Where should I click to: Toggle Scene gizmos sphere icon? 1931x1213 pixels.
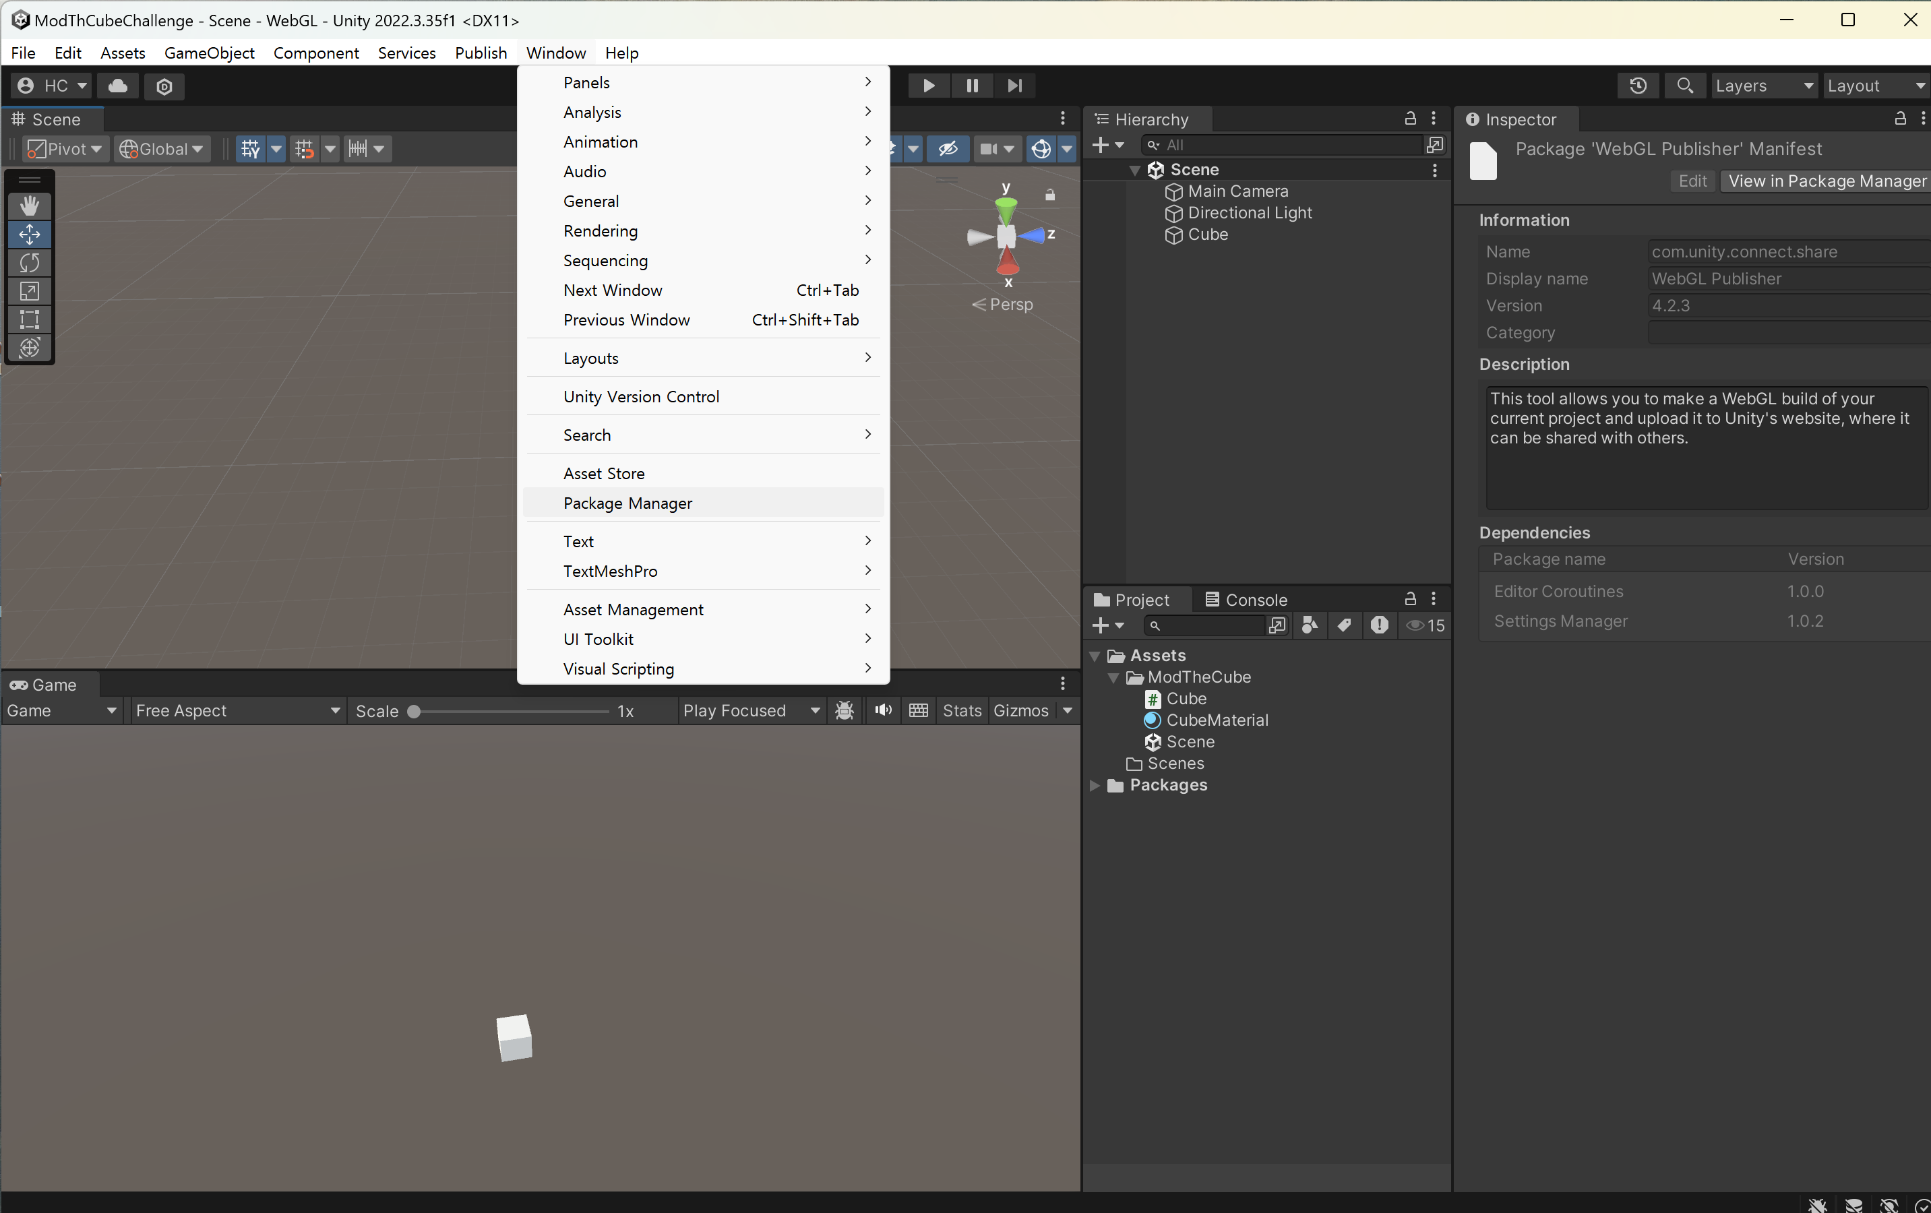click(x=1041, y=149)
